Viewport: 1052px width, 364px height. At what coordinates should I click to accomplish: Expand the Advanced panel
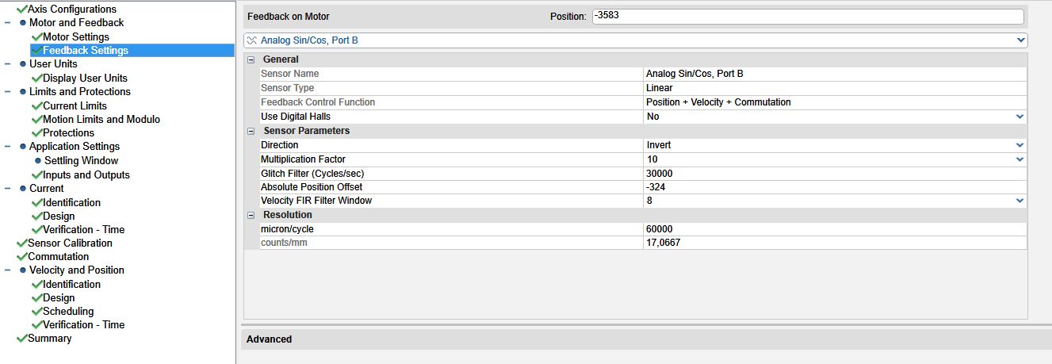point(270,339)
